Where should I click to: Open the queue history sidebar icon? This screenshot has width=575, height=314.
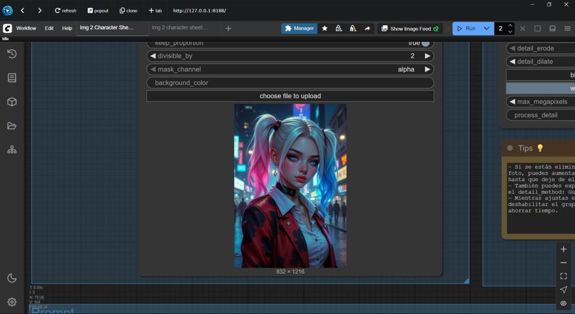click(x=12, y=54)
